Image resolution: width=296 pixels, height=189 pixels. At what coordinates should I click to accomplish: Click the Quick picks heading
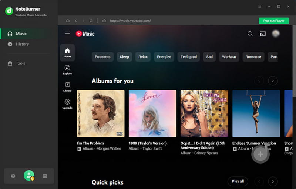click(x=108, y=182)
